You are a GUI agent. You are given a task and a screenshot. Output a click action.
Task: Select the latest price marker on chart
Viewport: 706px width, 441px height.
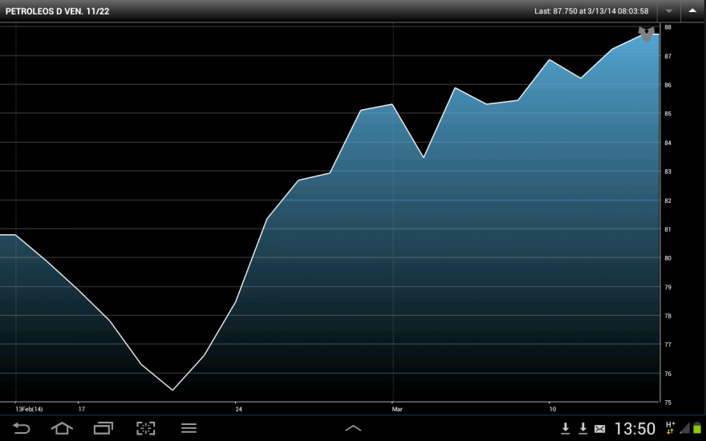click(x=647, y=34)
